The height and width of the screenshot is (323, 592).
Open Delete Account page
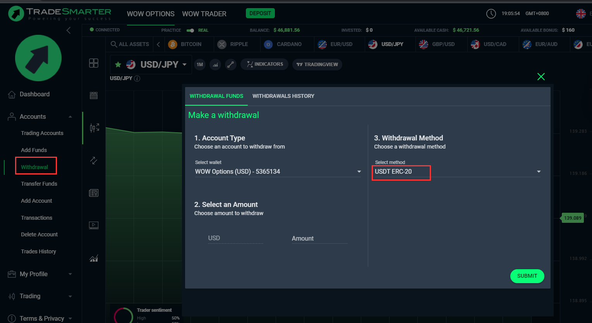(x=39, y=234)
